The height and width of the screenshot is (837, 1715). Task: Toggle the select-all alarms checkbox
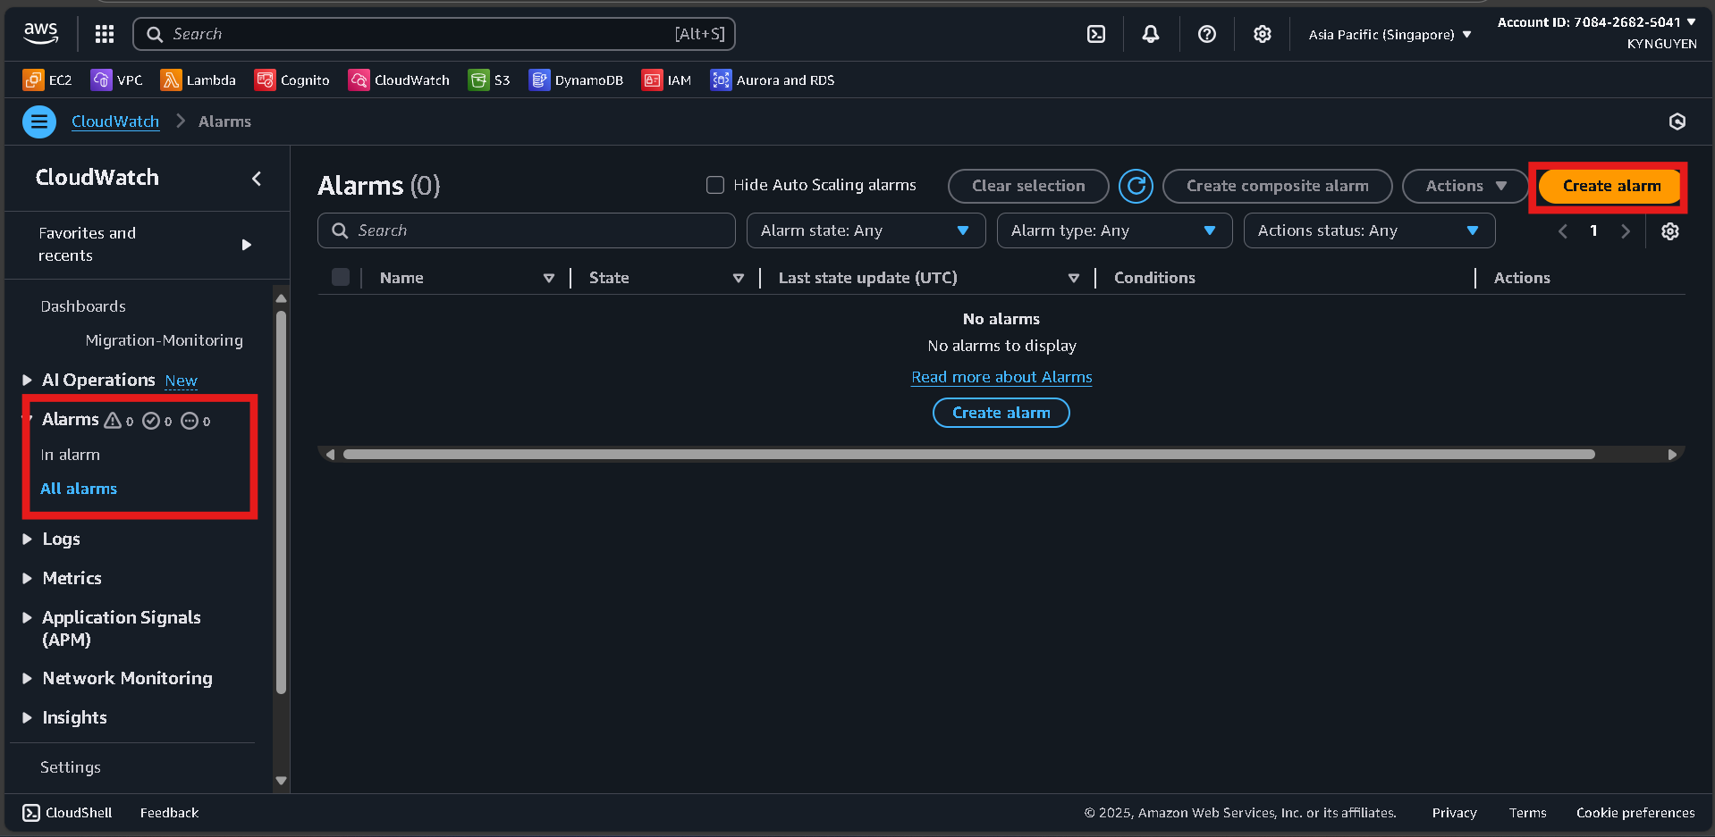[x=340, y=277]
